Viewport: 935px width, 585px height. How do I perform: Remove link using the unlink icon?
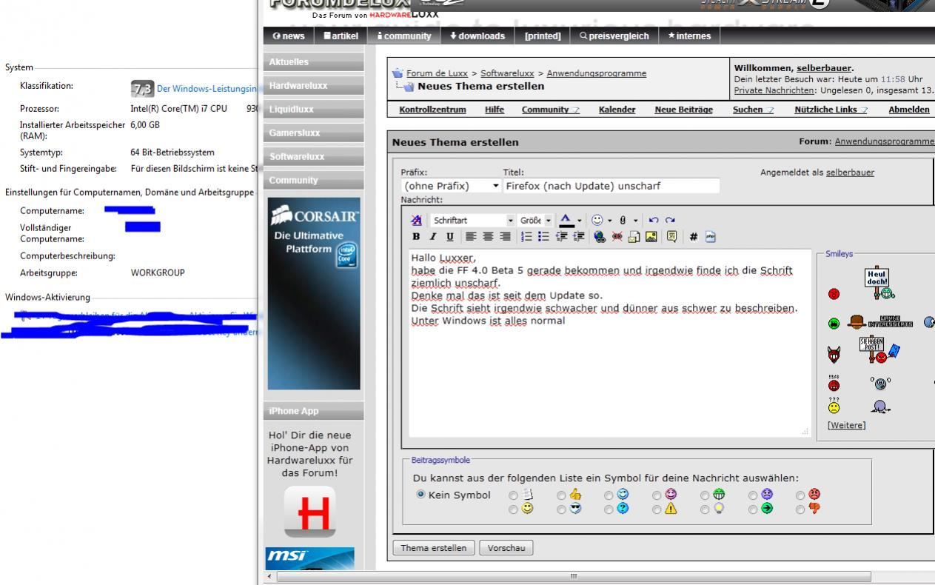click(617, 237)
